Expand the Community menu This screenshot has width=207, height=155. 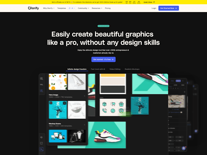click(x=83, y=8)
